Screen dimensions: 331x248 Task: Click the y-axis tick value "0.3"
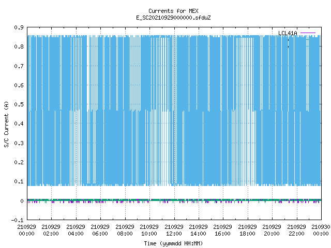19,143
